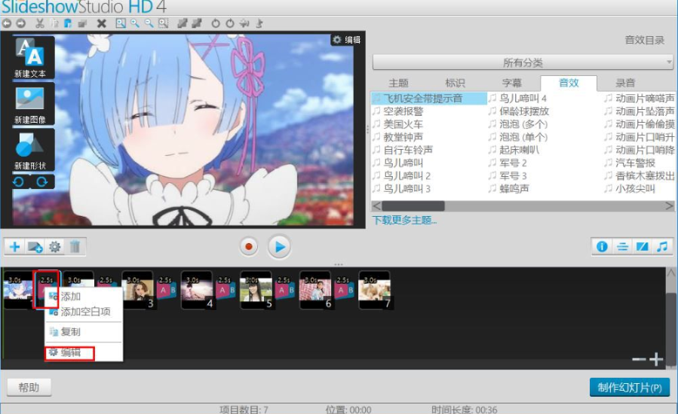
Task: Click the zoom-to-fit magnifier icon
Action: click(x=121, y=23)
